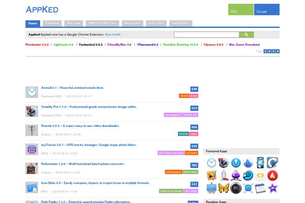305x203 pixels.
Task: Switch to the Featured tab
Action: (52, 23)
